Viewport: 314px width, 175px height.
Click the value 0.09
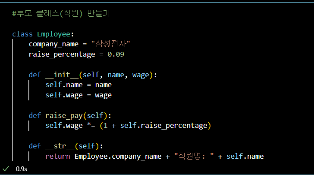pos(116,54)
